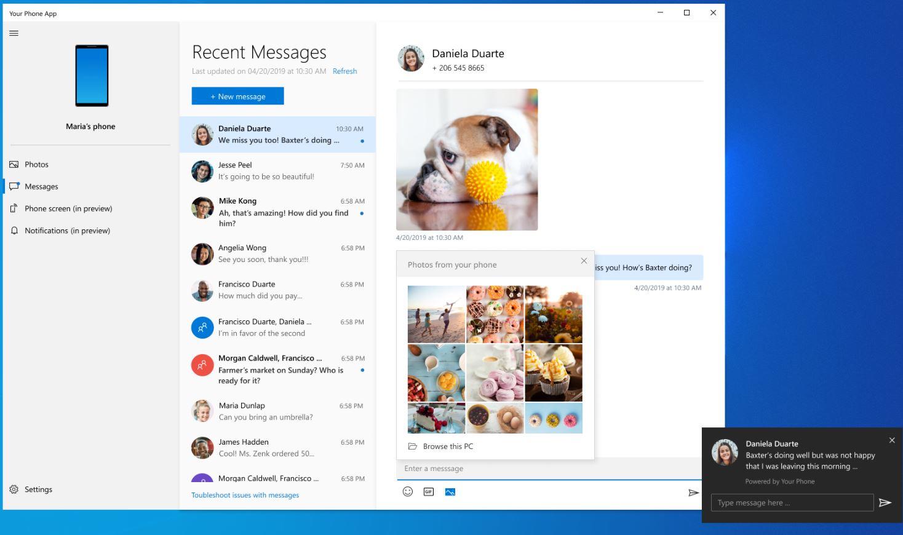Send reply from the notification toast
The height and width of the screenshot is (535, 903).
(885, 502)
